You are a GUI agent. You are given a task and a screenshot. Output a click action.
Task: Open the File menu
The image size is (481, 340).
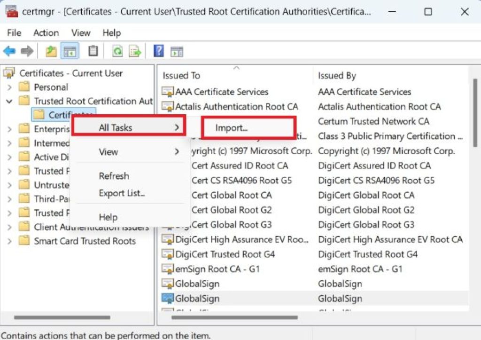(14, 32)
